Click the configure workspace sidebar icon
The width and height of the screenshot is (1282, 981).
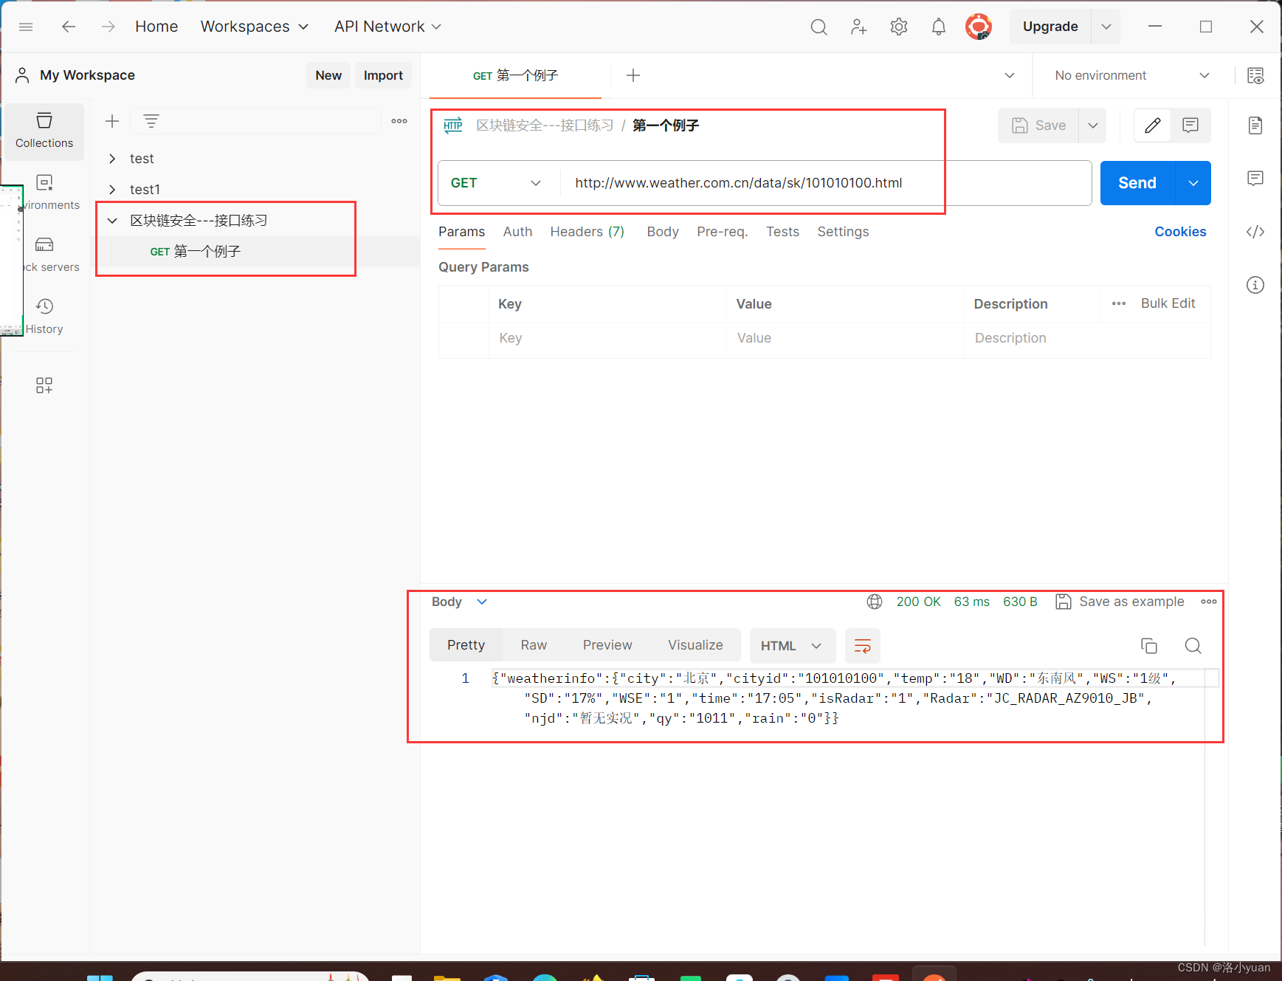click(44, 385)
